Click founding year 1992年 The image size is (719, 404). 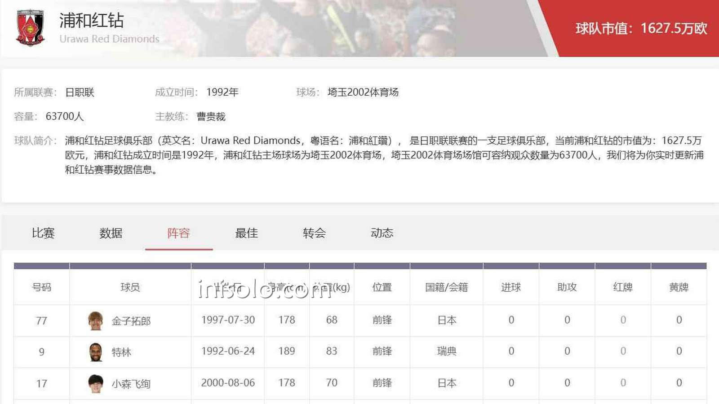(x=222, y=92)
